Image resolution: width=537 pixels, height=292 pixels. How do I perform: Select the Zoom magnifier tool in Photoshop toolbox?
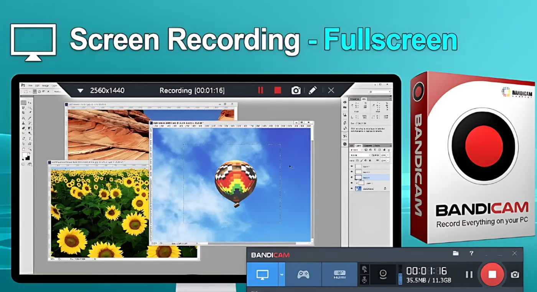[30, 149]
